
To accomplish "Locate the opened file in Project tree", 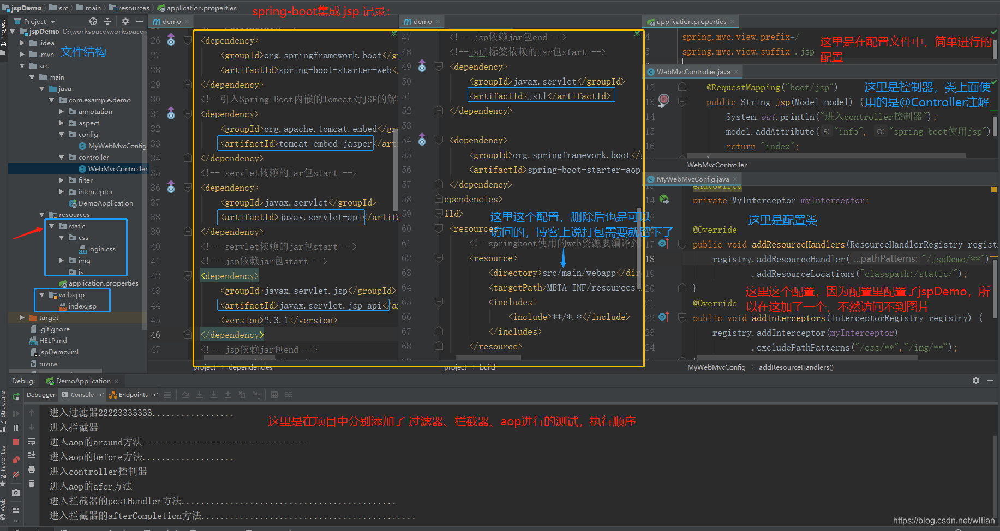I will click(x=93, y=21).
